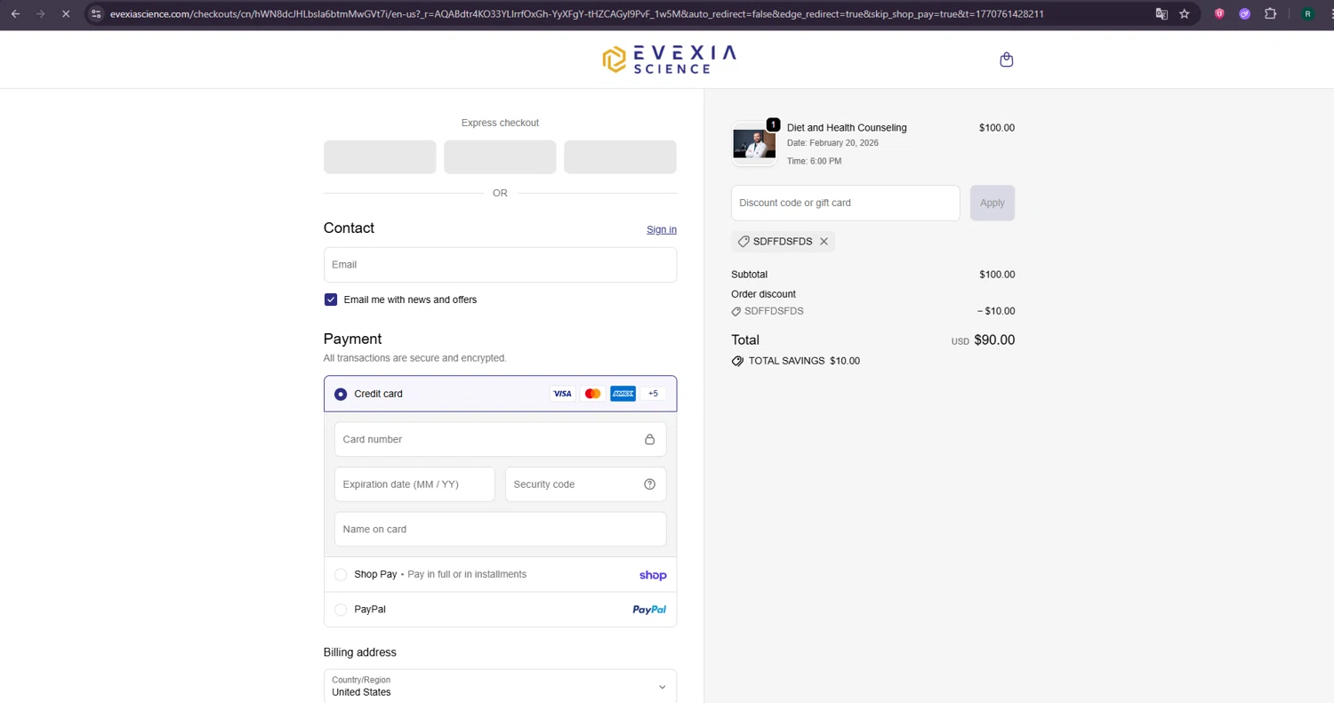Click the $90.00 total amount

(x=994, y=340)
